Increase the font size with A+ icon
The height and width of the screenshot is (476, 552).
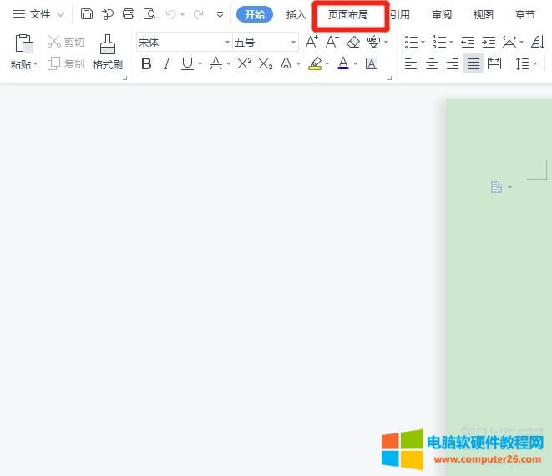point(311,42)
